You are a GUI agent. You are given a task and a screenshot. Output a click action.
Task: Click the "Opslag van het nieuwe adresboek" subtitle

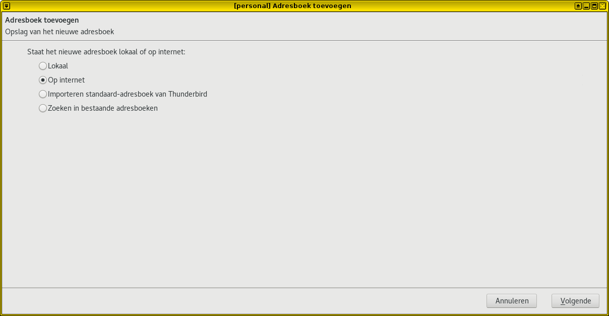(x=59, y=32)
